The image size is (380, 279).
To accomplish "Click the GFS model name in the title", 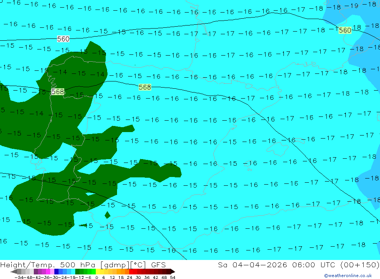I will point(158,265).
